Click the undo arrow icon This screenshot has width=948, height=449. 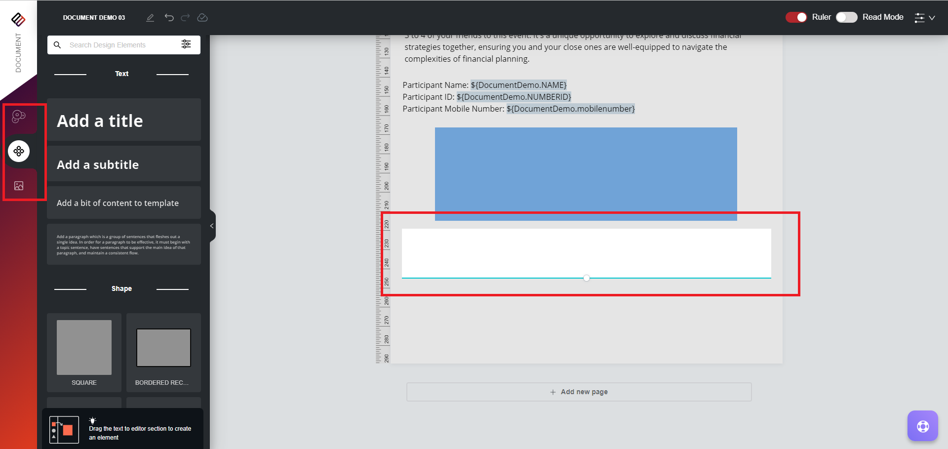(169, 18)
